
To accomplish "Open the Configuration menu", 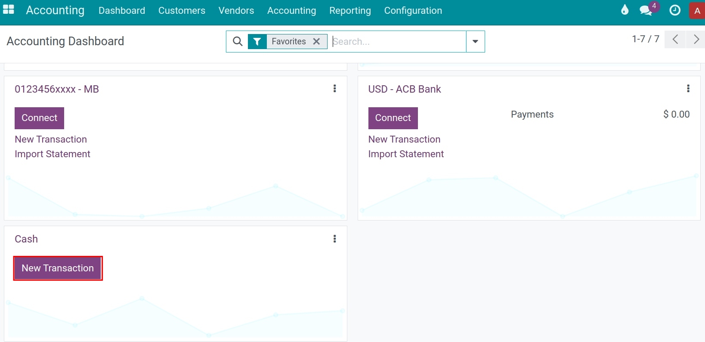I will [x=413, y=10].
